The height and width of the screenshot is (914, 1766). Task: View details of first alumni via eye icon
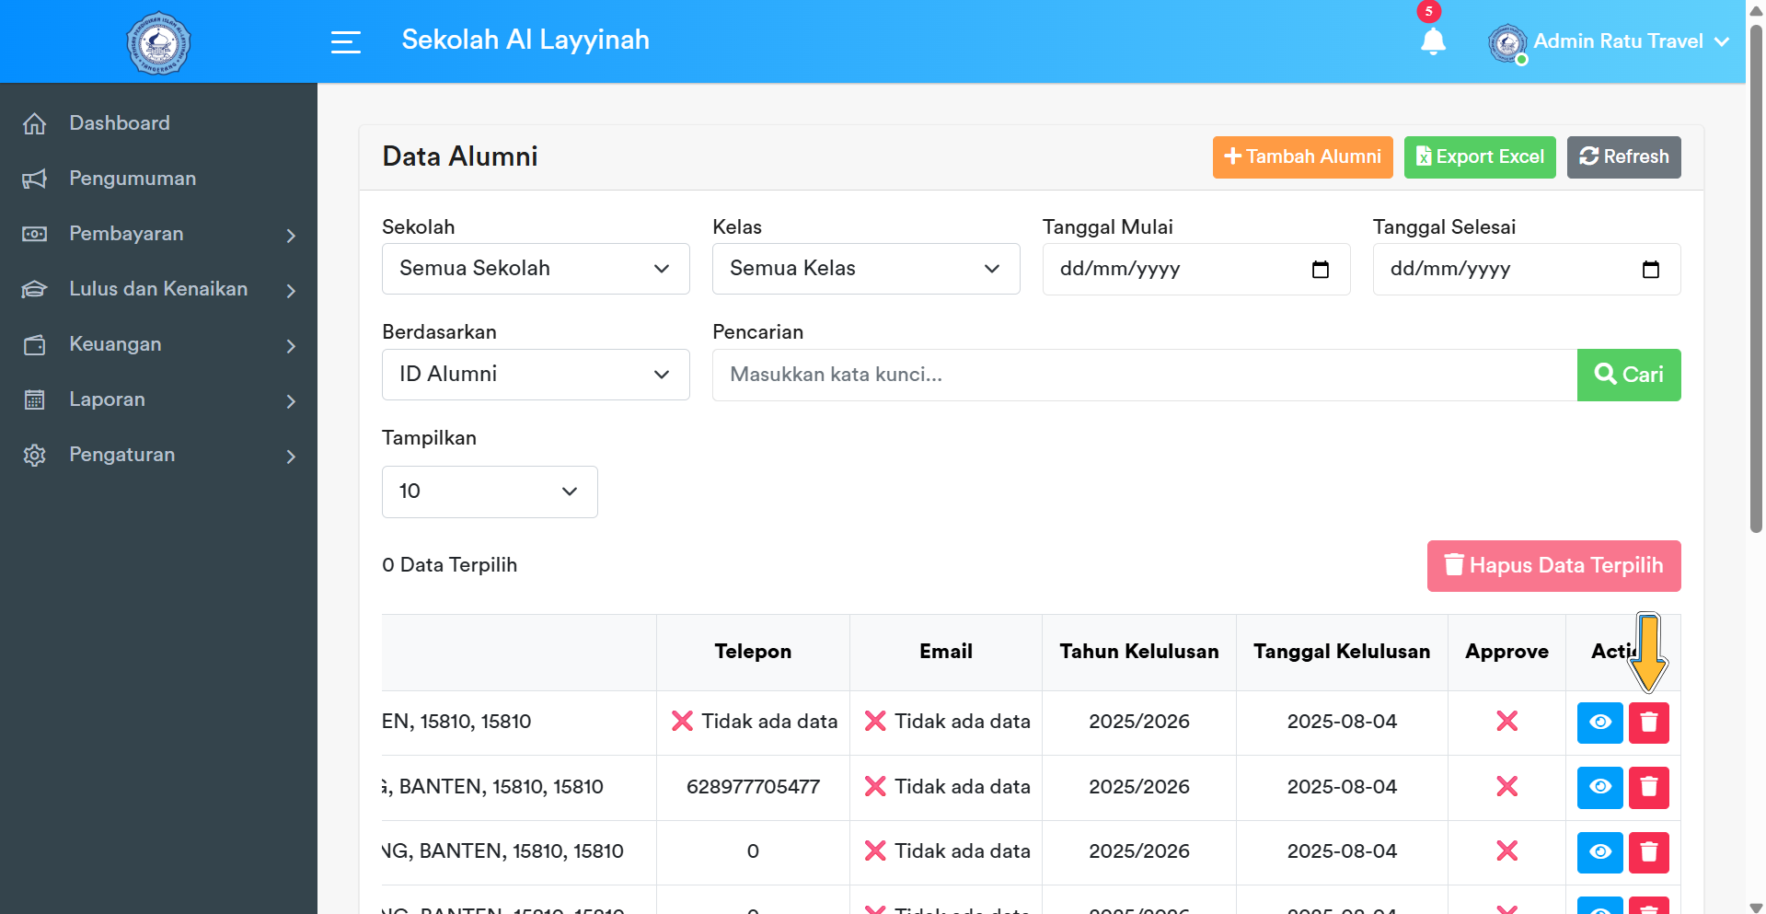coord(1599,723)
